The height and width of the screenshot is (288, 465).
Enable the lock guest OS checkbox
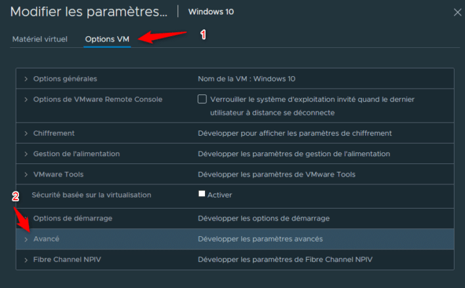click(x=202, y=100)
